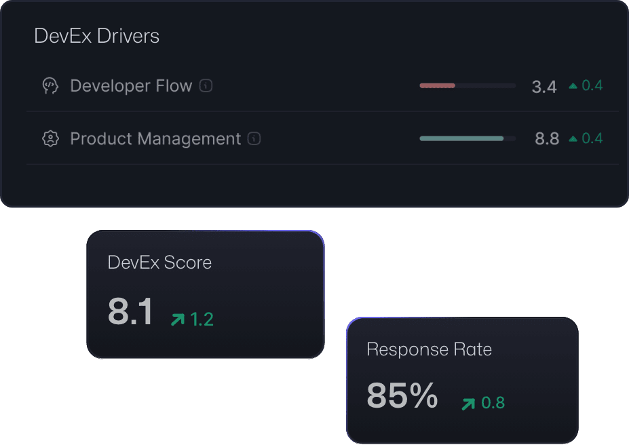Click the Response Rate trend arrow icon
629x445 pixels.
coord(468,404)
